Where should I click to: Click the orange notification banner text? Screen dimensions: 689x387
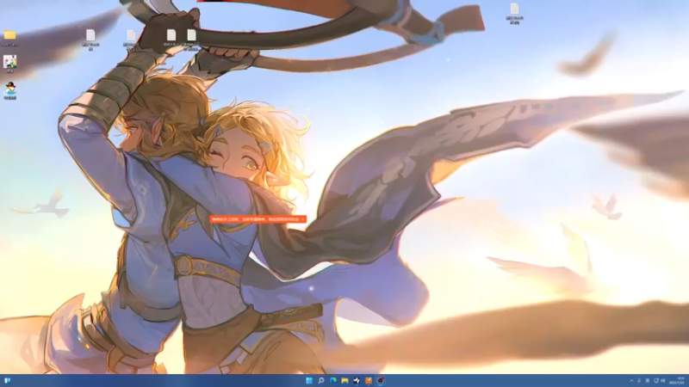tap(255, 219)
